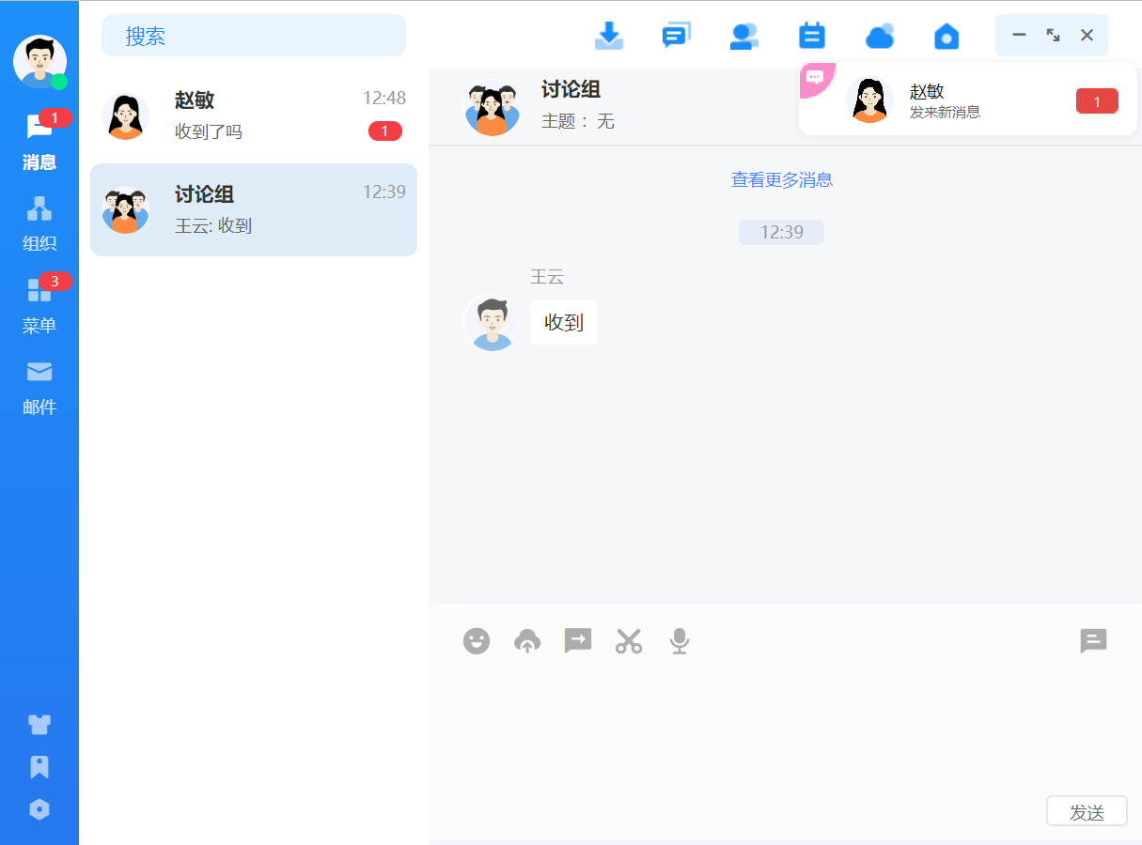Open the 赵敏 conversation in chat list
The height and width of the screenshot is (845, 1142).
pyautogui.click(x=254, y=115)
